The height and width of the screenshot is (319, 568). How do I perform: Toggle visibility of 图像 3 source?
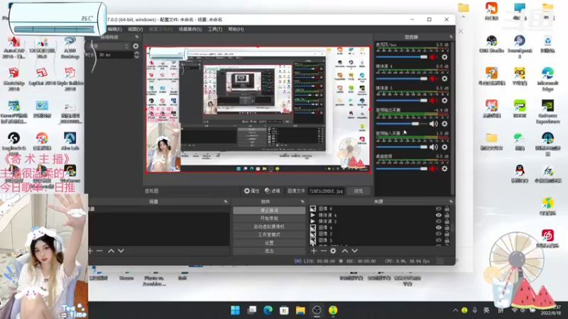pos(439,234)
